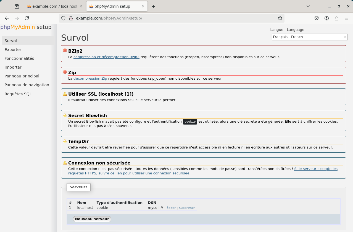Image resolution: width=353 pixels, height=232 pixels.
Task: Click the Nouveau serveur button
Action: click(x=92, y=219)
